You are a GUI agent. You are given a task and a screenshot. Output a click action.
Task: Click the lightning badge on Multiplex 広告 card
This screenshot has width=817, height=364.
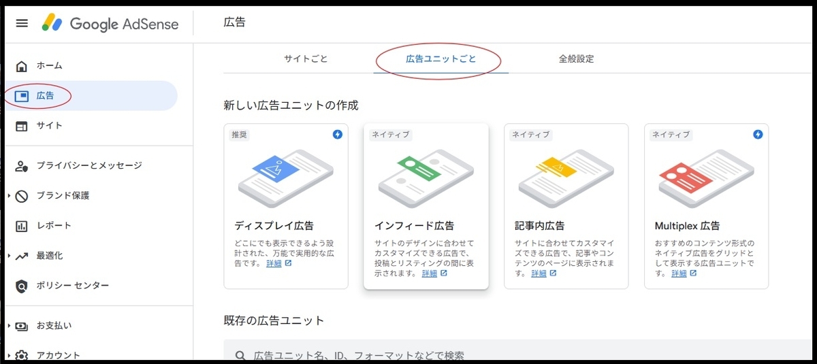coord(758,135)
